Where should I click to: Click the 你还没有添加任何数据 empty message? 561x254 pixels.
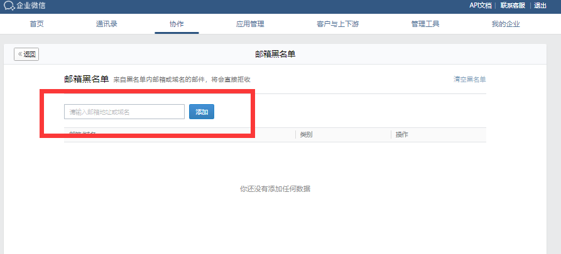(x=275, y=189)
